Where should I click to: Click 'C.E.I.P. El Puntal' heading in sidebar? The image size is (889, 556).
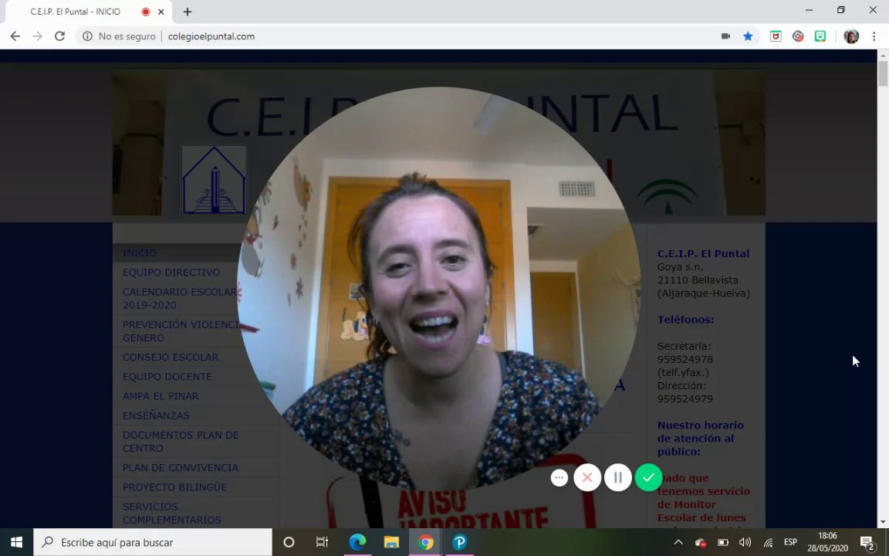click(x=703, y=253)
